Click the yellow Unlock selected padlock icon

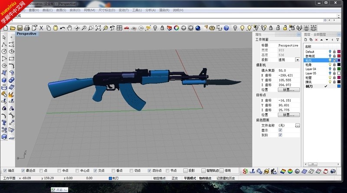click(285, 28)
